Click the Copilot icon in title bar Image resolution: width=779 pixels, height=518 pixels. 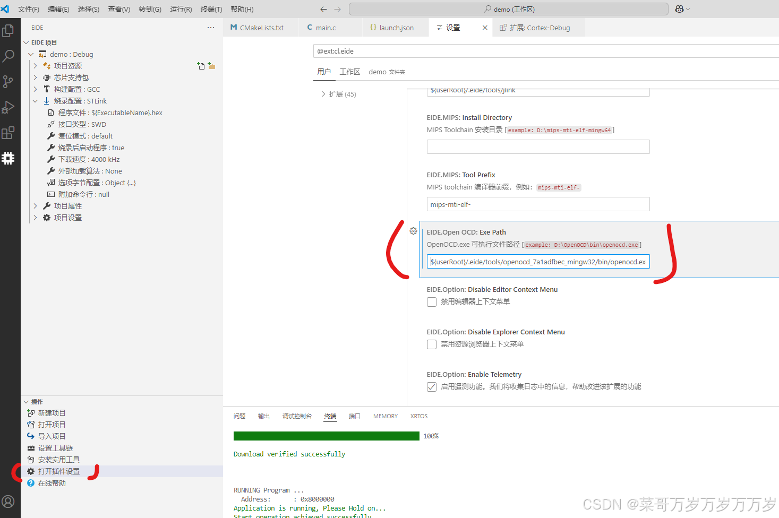tap(679, 9)
